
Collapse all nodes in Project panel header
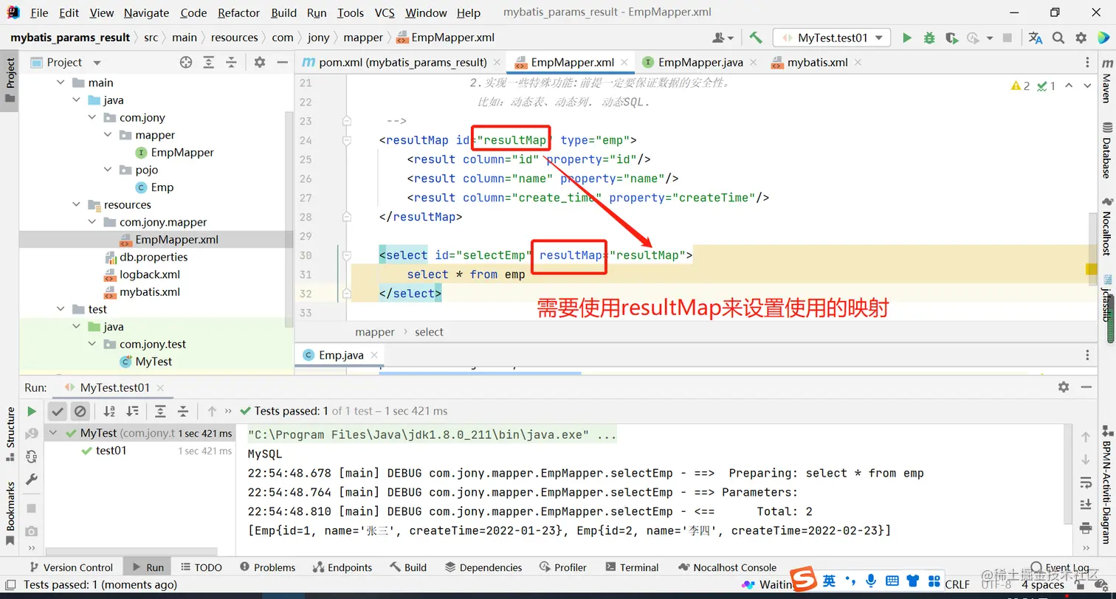coord(232,63)
